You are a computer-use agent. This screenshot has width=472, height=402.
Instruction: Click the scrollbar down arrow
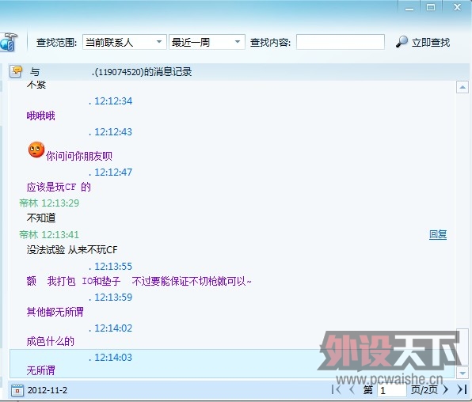[462, 373]
